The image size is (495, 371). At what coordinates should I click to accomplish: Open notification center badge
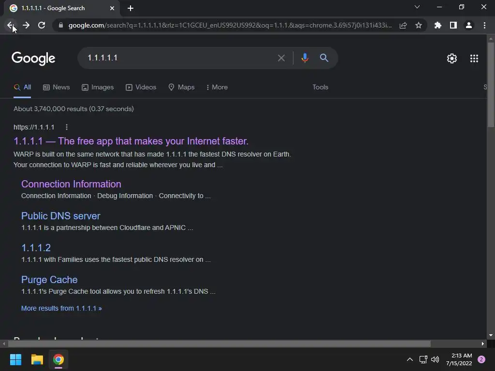[481, 359]
